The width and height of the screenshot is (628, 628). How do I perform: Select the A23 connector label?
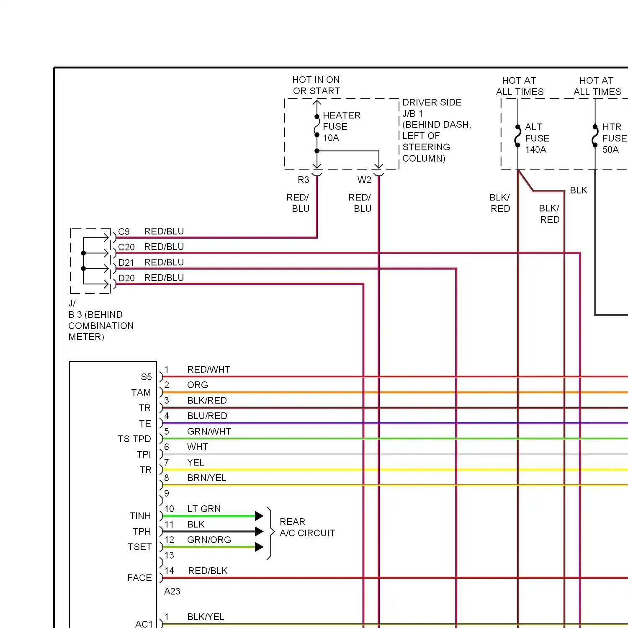(x=172, y=591)
